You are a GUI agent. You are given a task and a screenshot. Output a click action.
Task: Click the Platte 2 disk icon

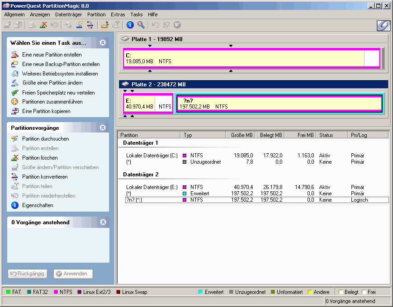[125, 84]
